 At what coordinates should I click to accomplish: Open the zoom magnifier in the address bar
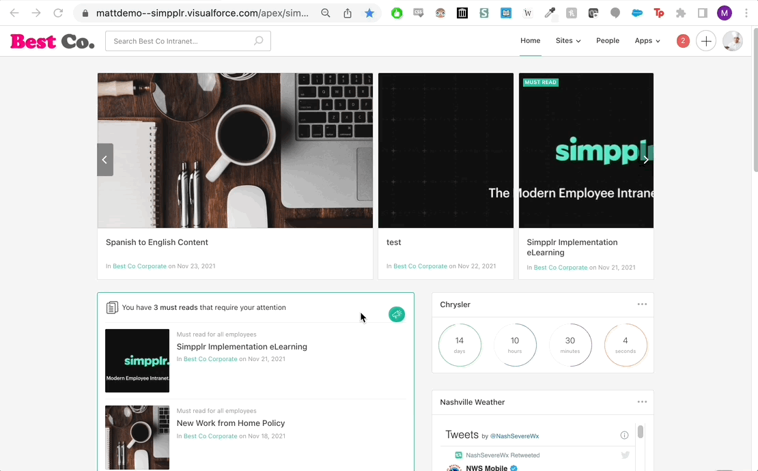(326, 13)
